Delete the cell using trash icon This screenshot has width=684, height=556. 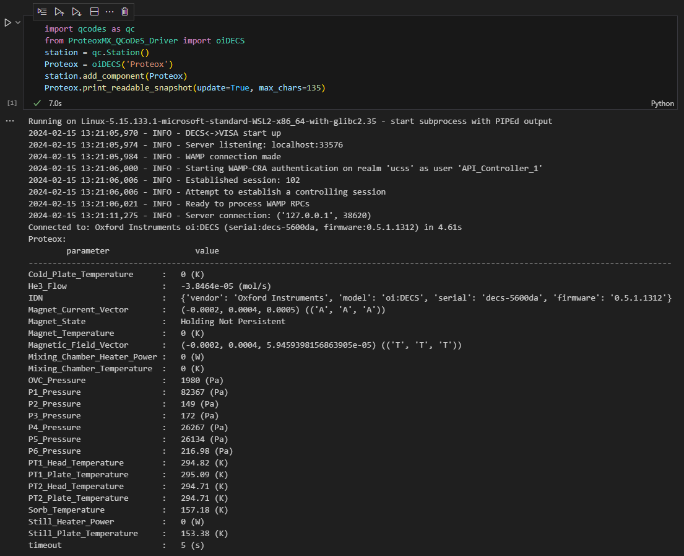click(x=125, y=11)
